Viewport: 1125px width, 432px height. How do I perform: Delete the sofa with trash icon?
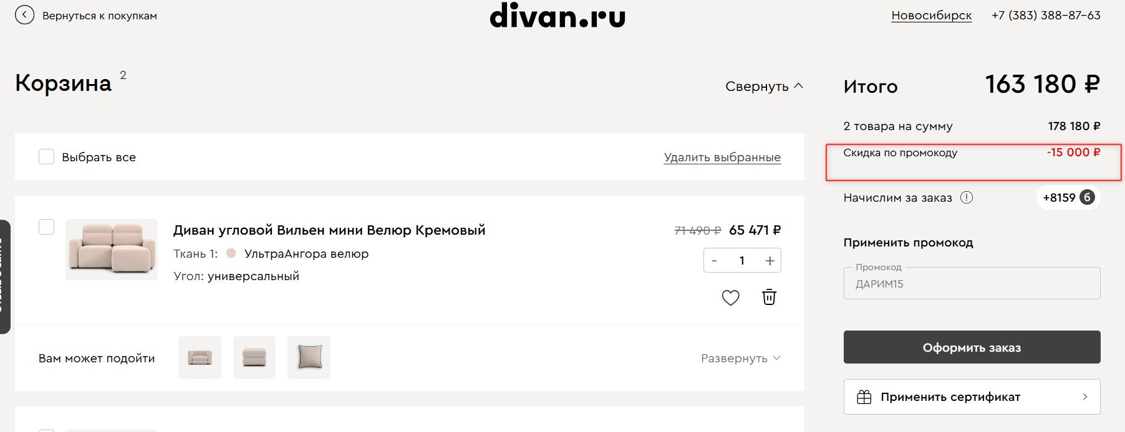click(x=769, y=298)
